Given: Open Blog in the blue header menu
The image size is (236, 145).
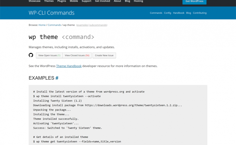Looking at the screenshot, I should [189, 13].
